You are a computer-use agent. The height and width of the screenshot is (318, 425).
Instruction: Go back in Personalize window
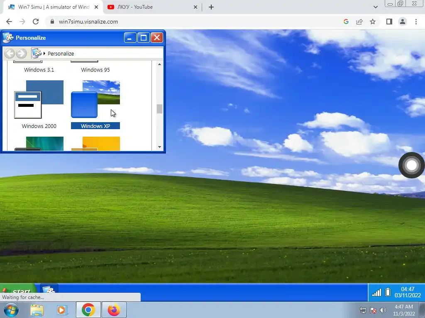pyautogui.click(x=10, y=53)
